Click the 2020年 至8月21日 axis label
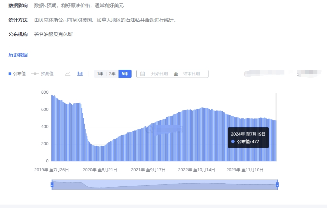The image size is (327, 208). (100, 170)
